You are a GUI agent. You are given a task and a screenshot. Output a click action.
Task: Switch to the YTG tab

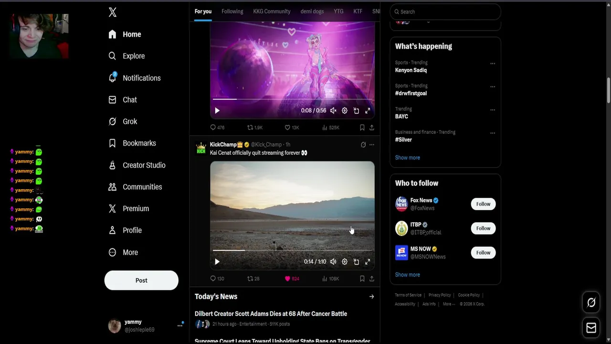pyautogui.click(x=338, y=11)
